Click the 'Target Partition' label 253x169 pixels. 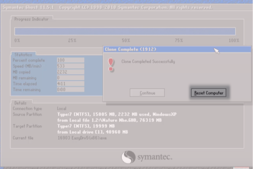click(27, 126)
